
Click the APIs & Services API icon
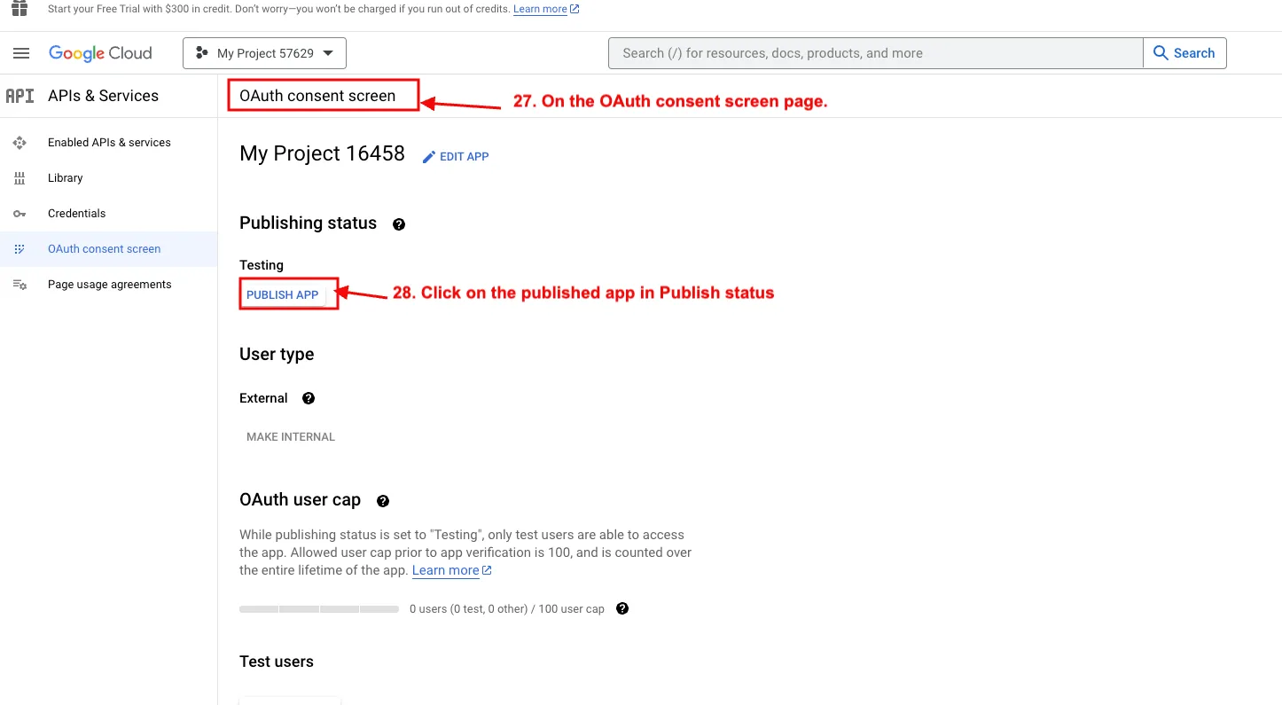point(20,96)
